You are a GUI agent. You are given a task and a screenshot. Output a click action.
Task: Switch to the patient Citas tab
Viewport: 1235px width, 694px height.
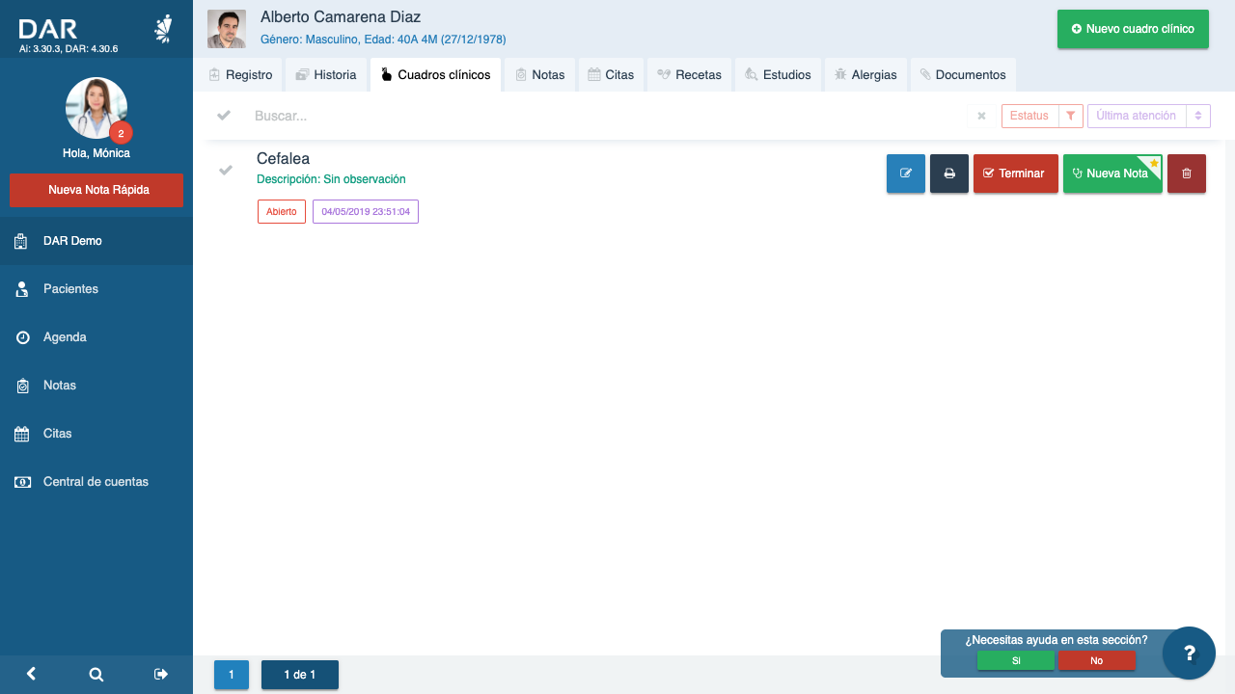[x=611, y=74]
